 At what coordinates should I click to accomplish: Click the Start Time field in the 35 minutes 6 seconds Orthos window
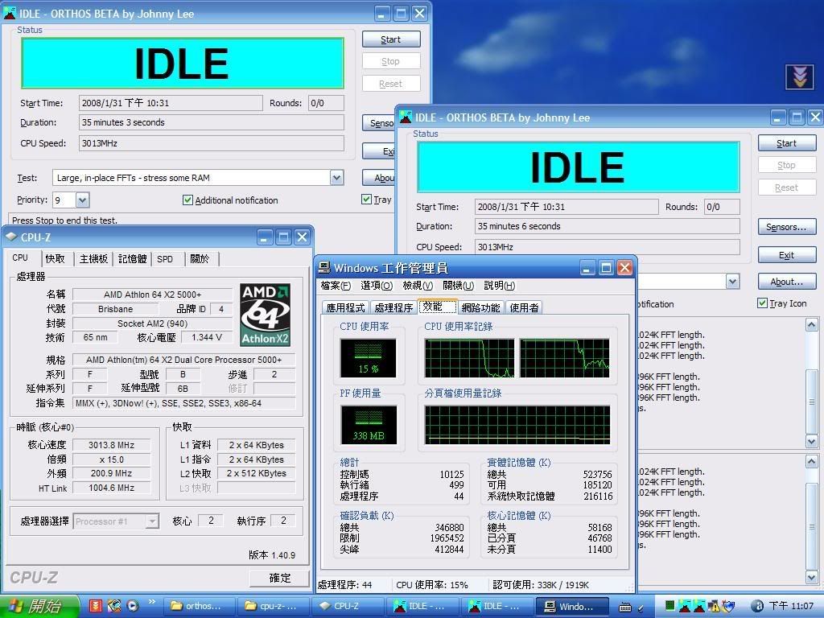(x=566, y=207)
